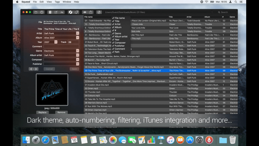Click the tag-shaped toolbar icon
259x146 pixels.
[77, 12]
